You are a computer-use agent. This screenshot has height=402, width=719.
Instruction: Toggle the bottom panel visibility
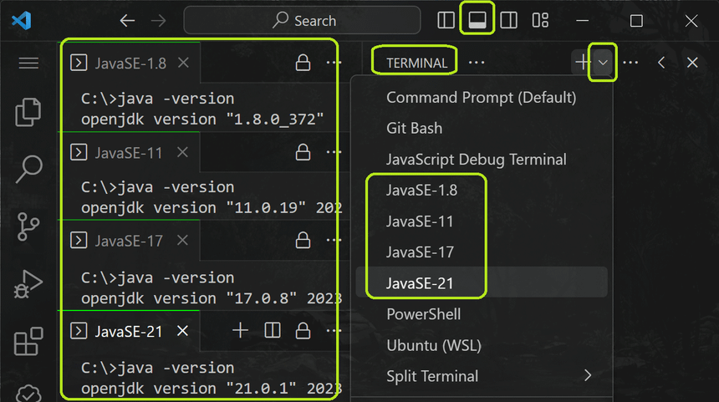click(x=477, y=21)
